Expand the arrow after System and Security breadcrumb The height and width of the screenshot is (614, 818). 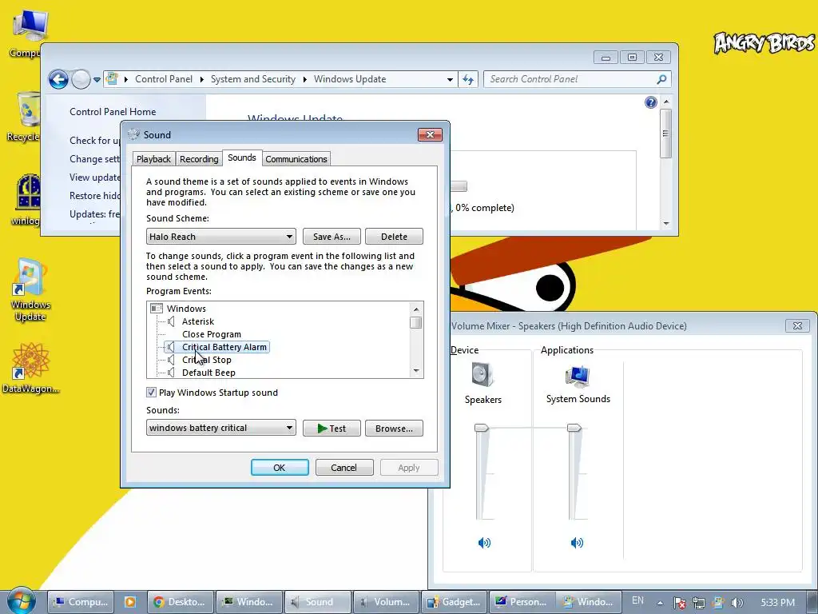pos(304,79)
